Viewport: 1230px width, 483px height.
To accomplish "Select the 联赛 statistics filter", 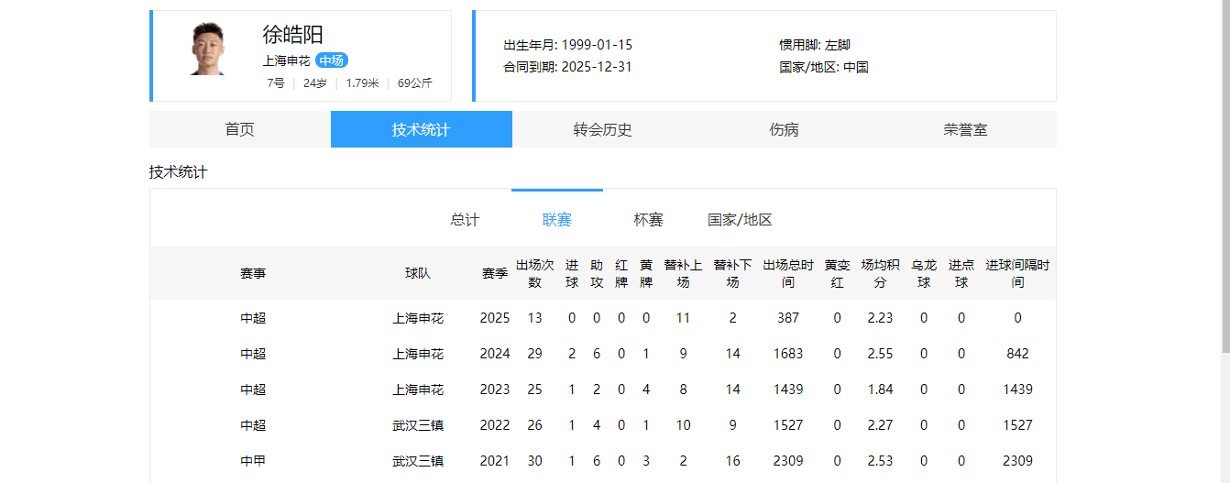I will [556, 220].
